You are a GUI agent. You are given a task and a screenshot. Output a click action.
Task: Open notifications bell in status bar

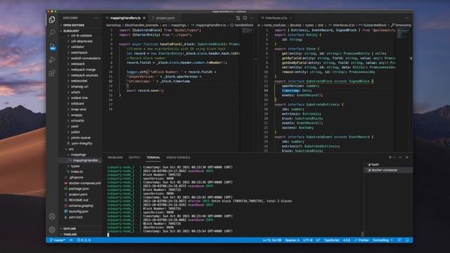[407, 240]
